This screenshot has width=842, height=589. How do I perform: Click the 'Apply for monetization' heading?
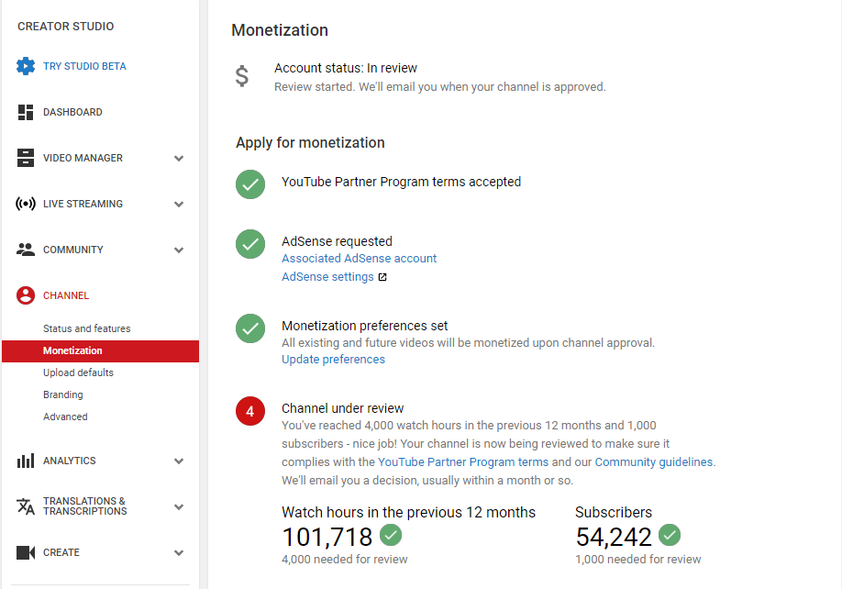[310, 143]
